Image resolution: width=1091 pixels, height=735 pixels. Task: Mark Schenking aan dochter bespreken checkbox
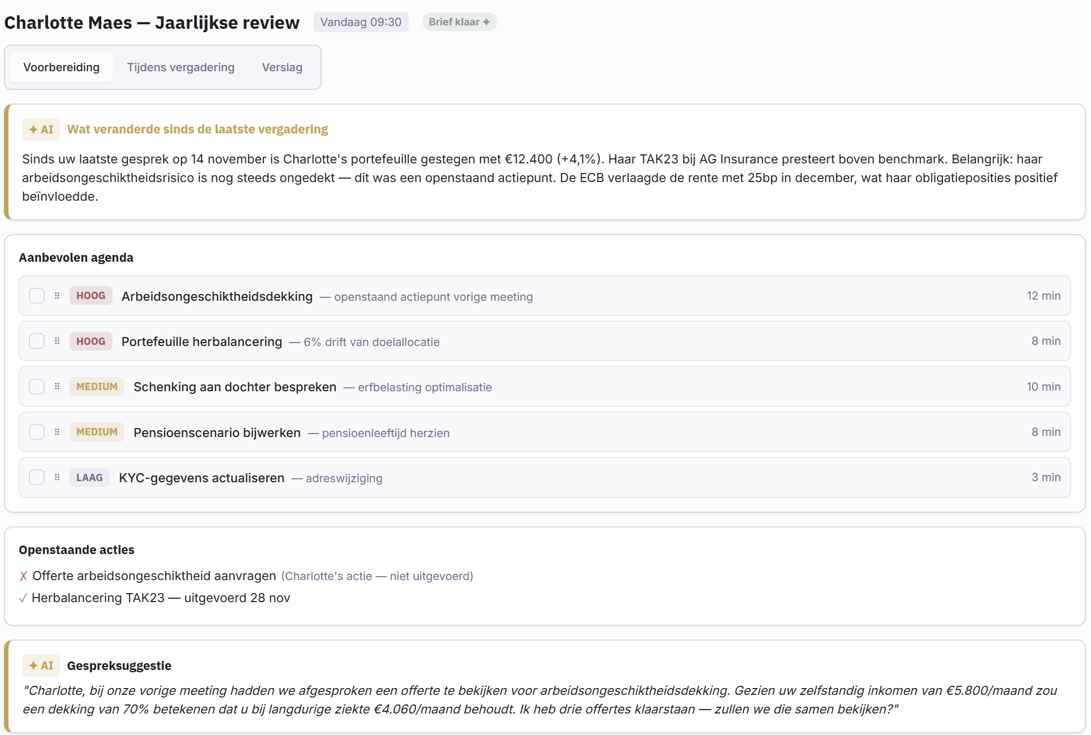click(x=37, y=387)
